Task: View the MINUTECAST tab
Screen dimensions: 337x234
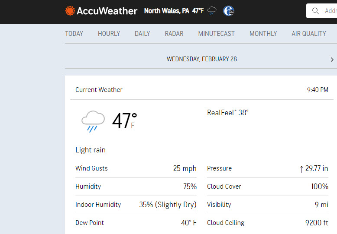Action: [217, 34]
